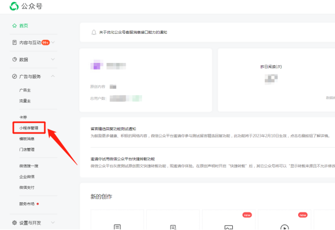Click the 留言精选回复 notice description text
Image resolution: width=335 pixels, height=230 pixels.
210,136
